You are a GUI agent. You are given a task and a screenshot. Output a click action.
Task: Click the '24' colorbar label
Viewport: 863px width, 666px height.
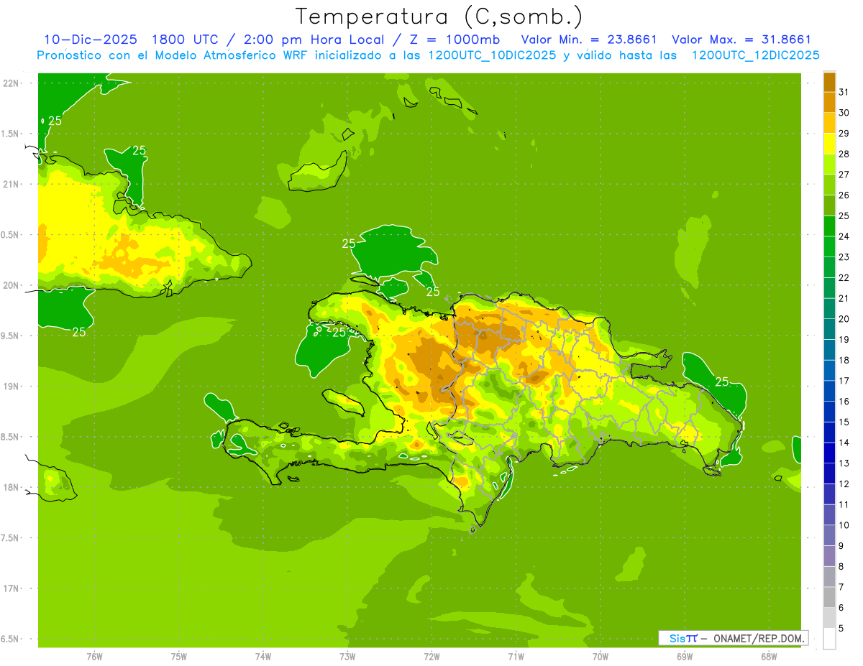844,236
